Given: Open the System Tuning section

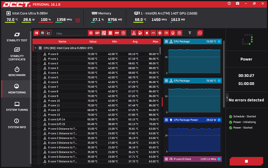Looking at the screenshot, I should click(17, 106).
